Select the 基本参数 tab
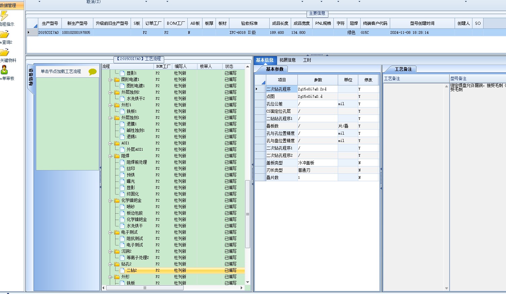The width and height of the screenshot is (506, 294). pos(275,69)
